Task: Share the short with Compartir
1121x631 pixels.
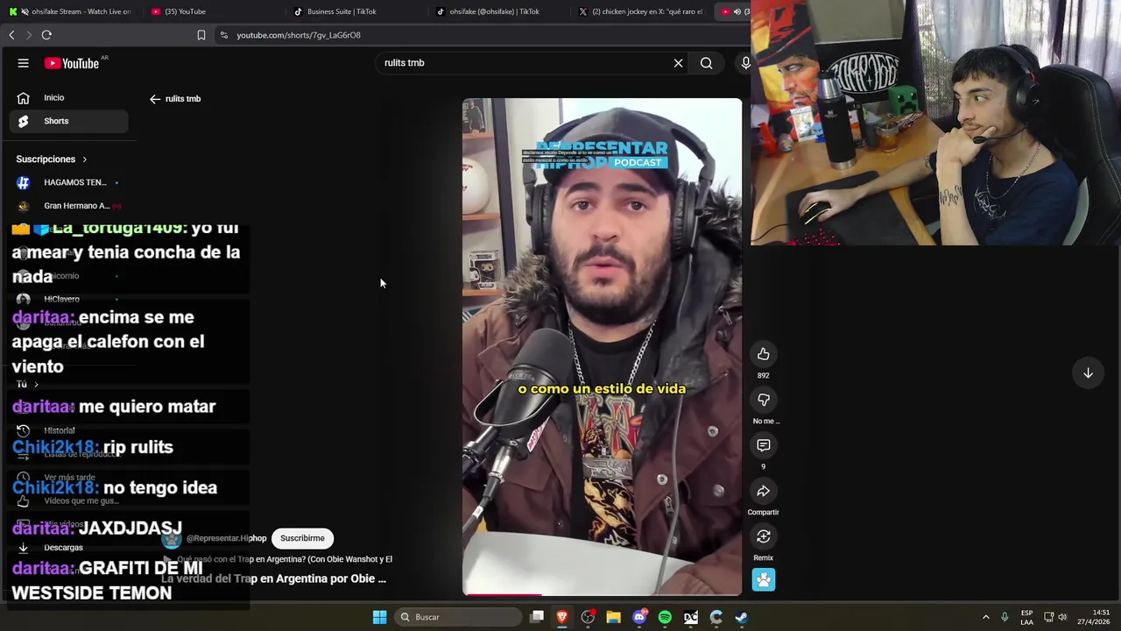Action: [x=764, y=491]
